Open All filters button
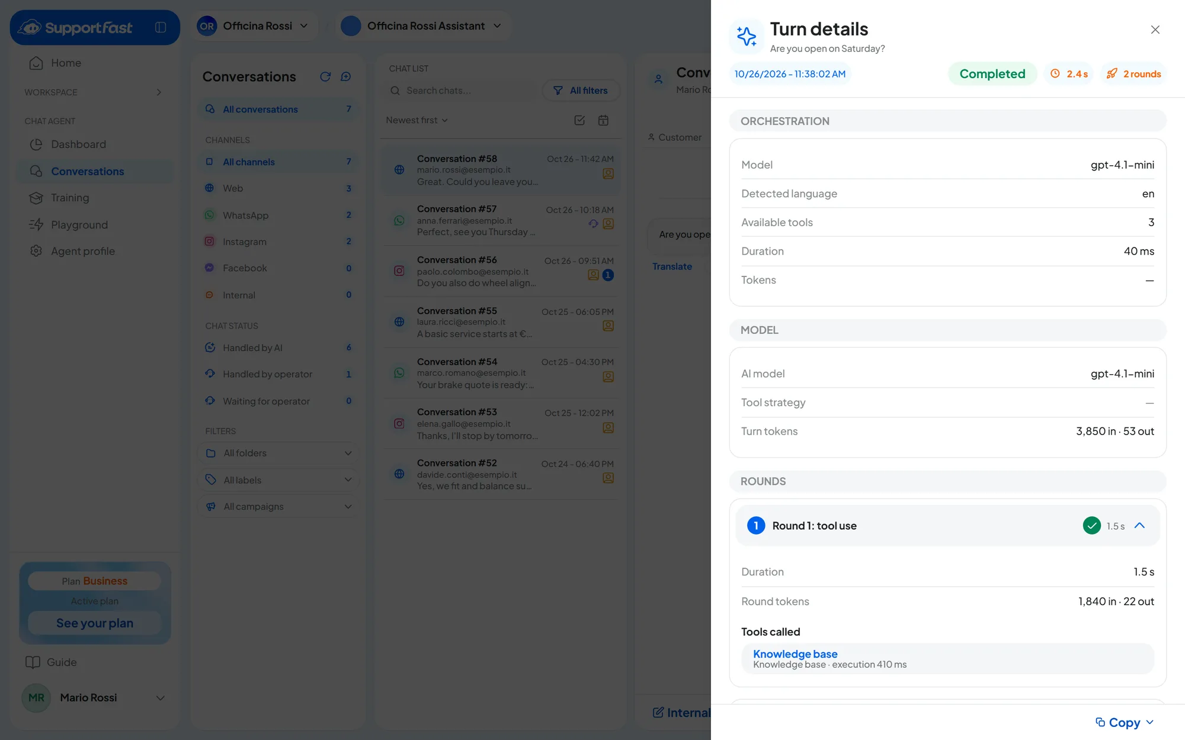The image size is (1185, 740). coord(581,91)
